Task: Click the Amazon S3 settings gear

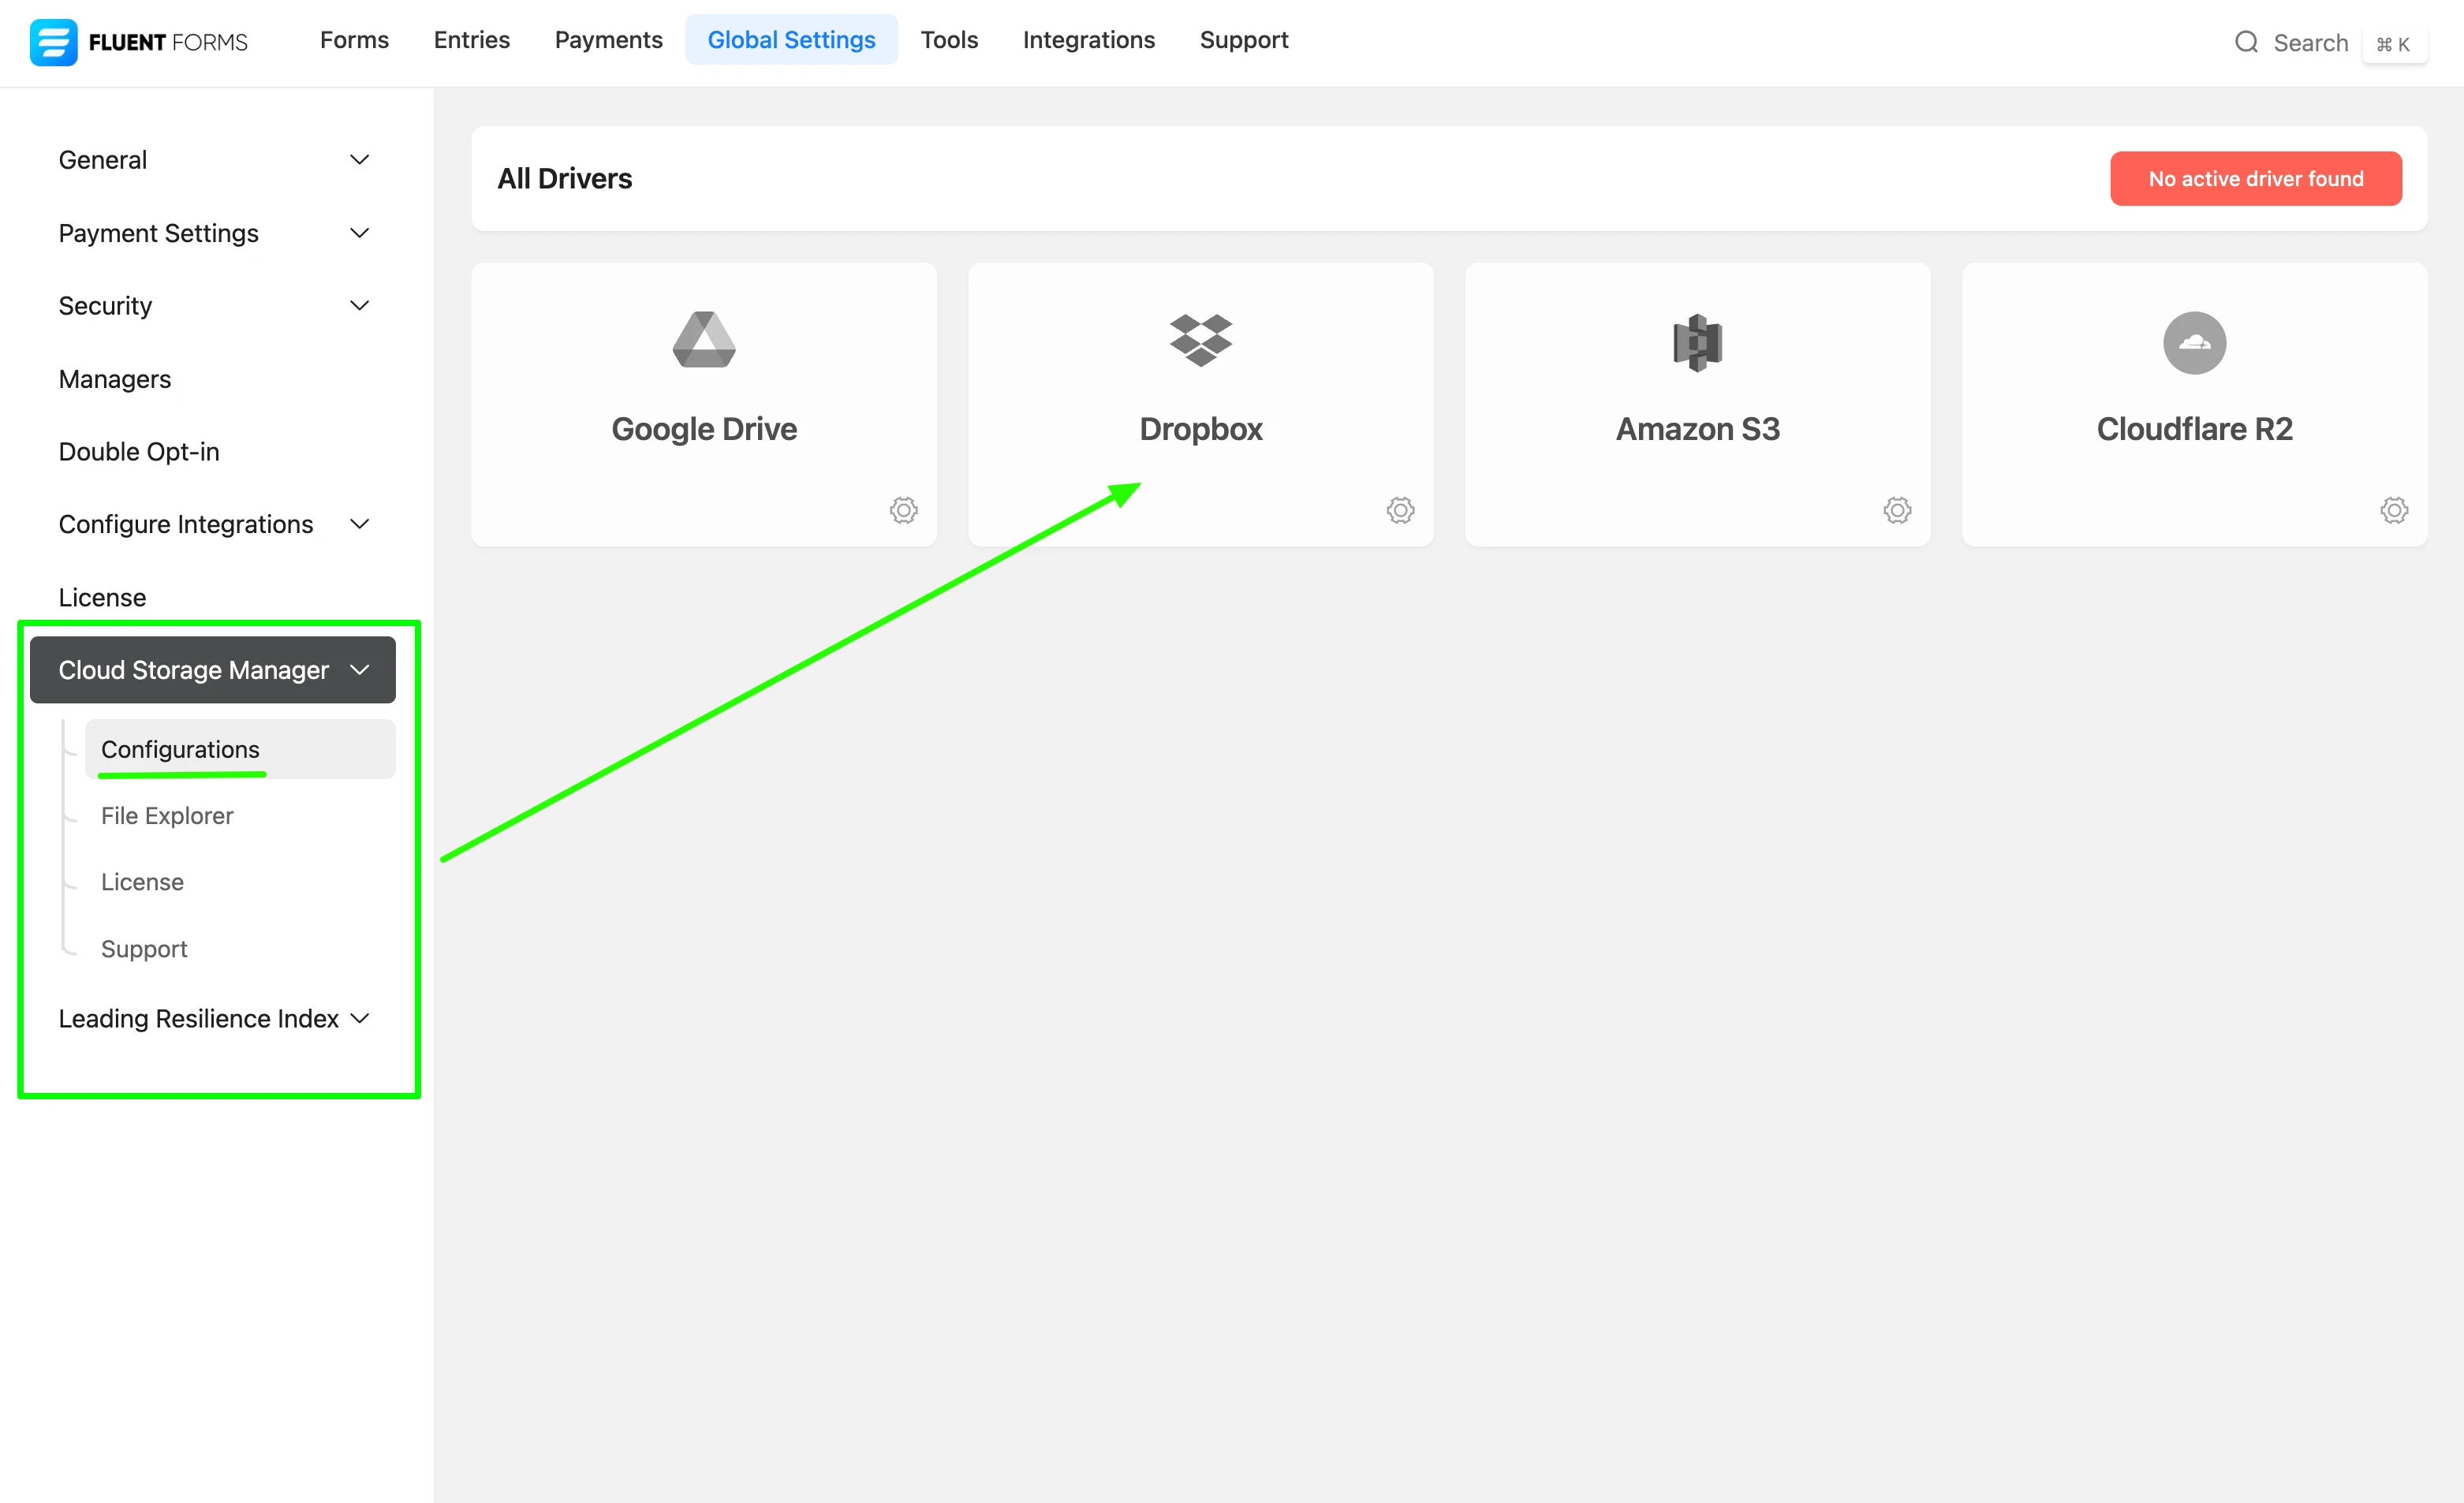Action: [x=1897, y=510]
